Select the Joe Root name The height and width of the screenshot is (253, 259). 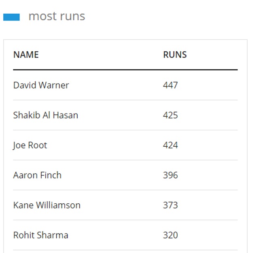30,145
